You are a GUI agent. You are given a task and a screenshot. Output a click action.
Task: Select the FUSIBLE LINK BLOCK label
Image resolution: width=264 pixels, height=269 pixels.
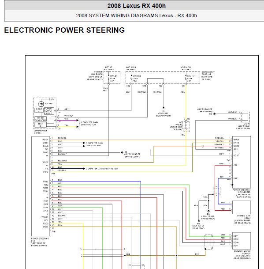95,76
